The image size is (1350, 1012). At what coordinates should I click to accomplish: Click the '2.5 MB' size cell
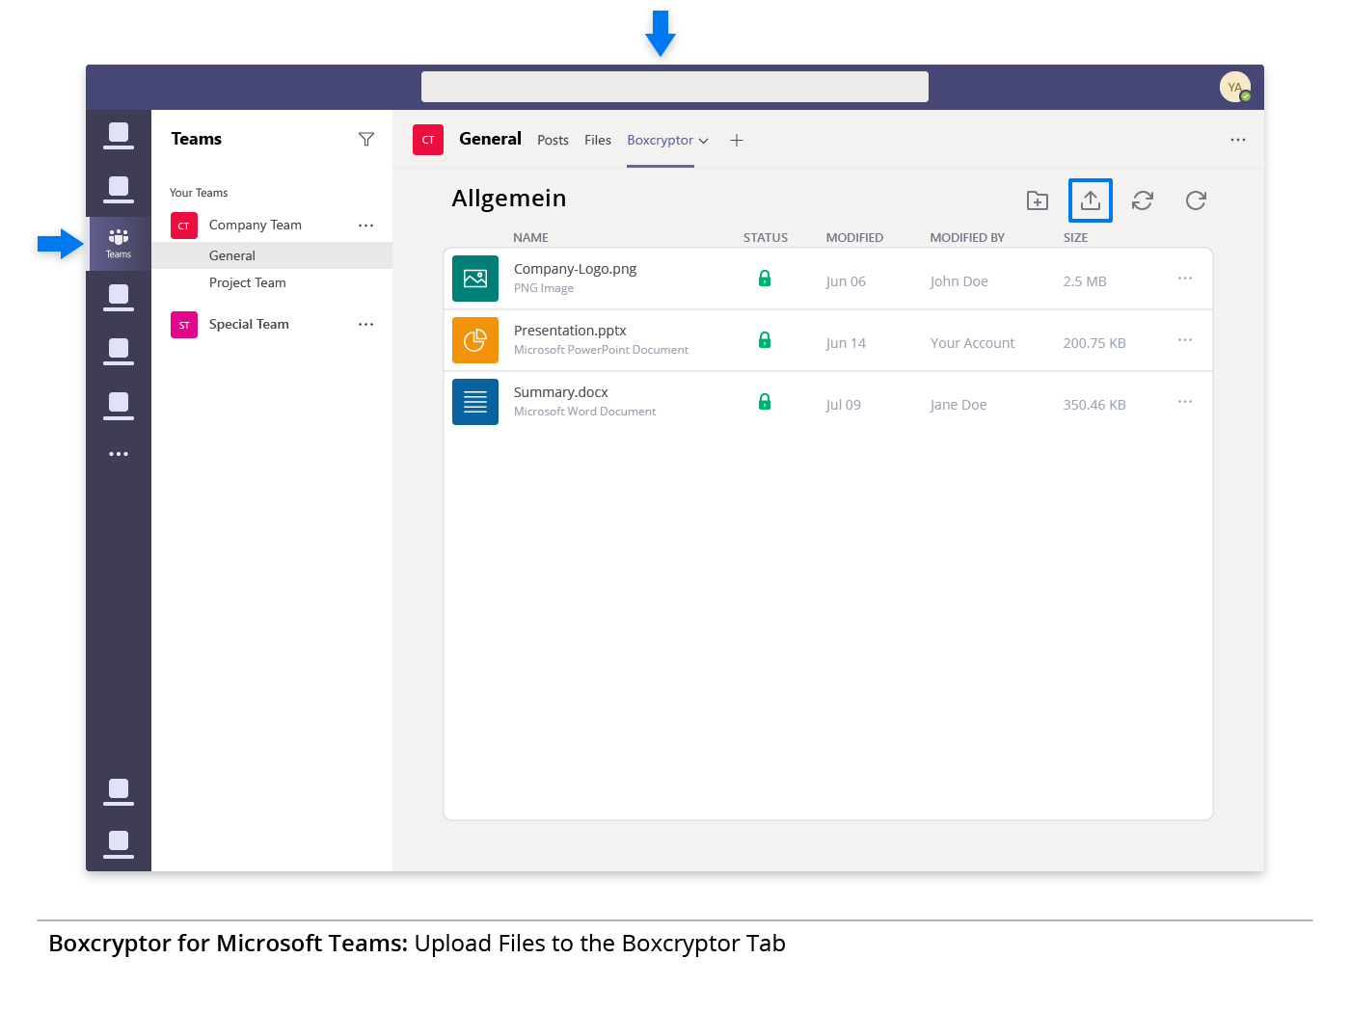(1085, 281)
